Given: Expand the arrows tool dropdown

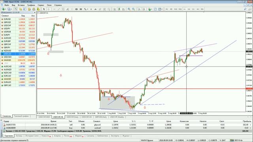Looking at the screenshot, I should pos(88,9).
